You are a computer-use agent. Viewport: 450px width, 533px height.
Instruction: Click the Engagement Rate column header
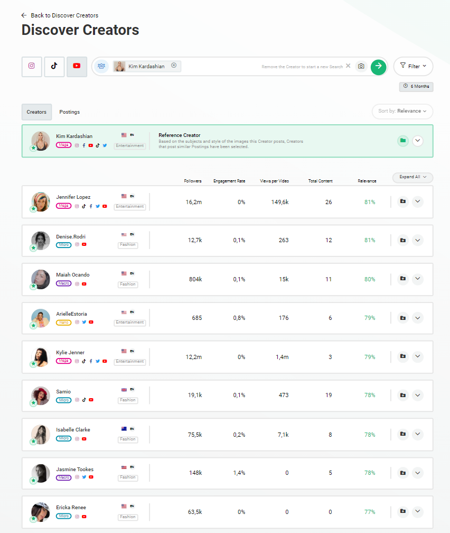click(229, 181)
